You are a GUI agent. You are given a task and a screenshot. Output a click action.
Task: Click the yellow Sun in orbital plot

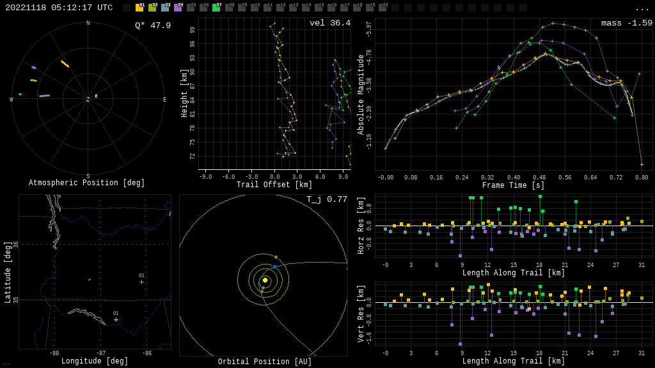pyautogui.click(x=265, y=280)
